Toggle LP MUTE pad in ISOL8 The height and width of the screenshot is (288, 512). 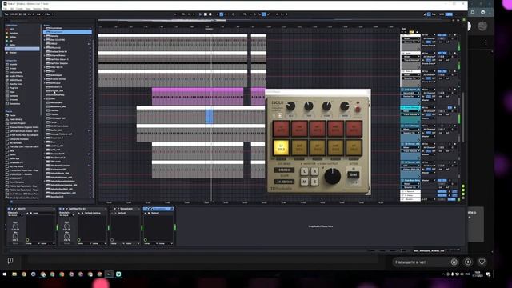(x=281, y=129)
